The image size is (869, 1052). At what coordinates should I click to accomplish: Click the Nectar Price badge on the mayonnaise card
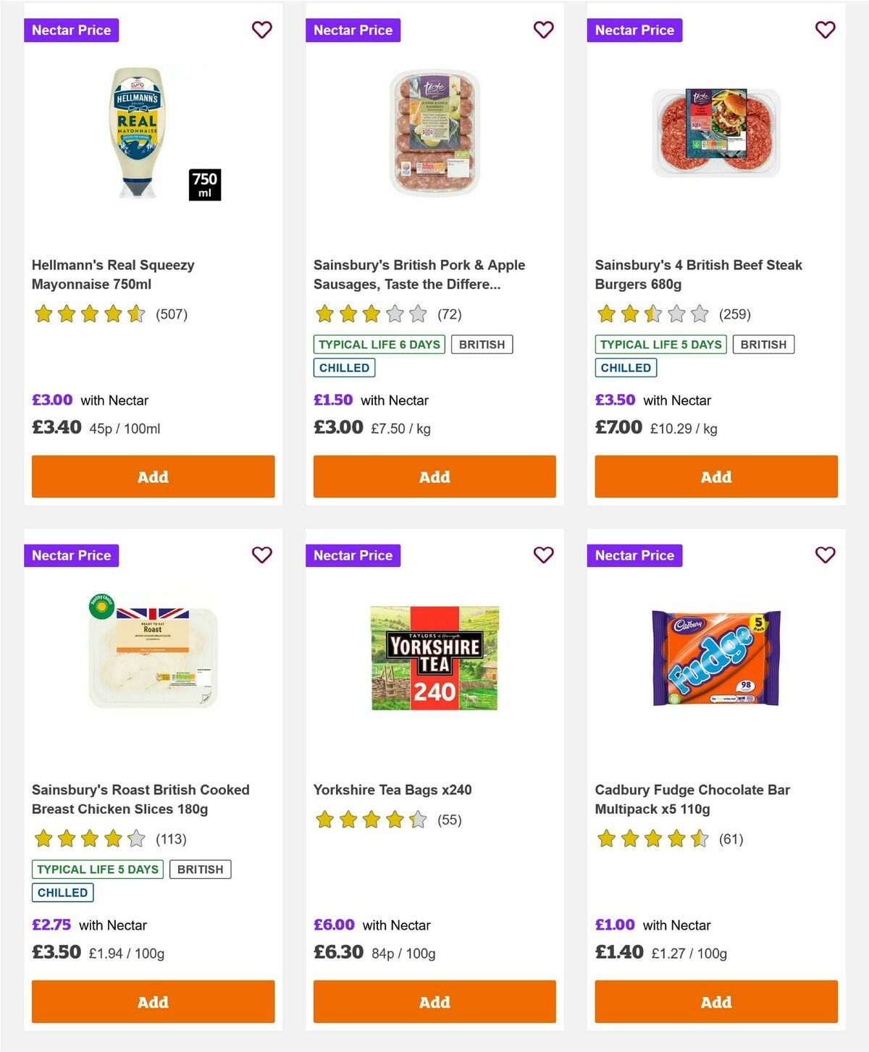click(x=72, y=30)
